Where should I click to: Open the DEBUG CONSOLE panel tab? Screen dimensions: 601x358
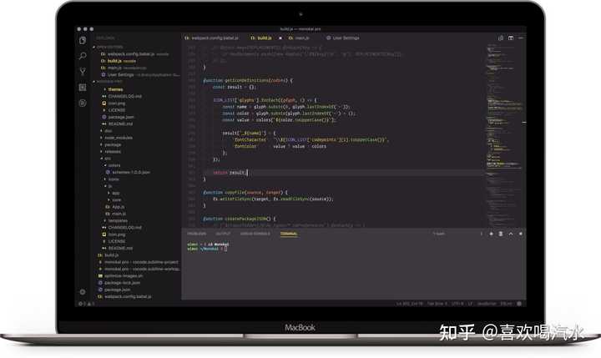click(255, 234)
